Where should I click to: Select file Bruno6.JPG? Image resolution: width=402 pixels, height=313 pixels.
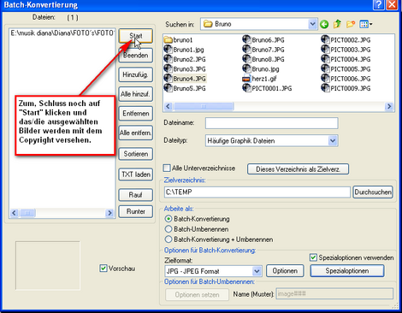tap(263, 40)
